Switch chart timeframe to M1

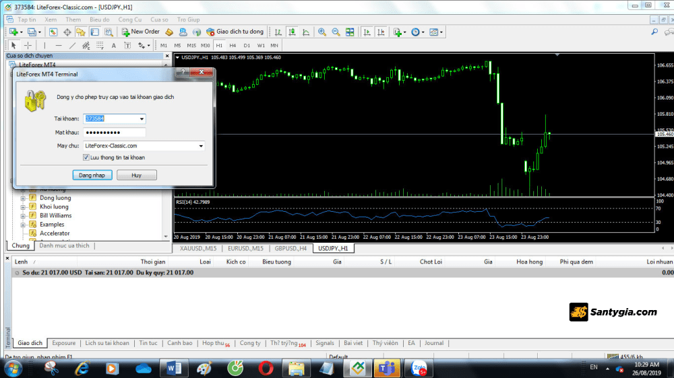(164, 46)
